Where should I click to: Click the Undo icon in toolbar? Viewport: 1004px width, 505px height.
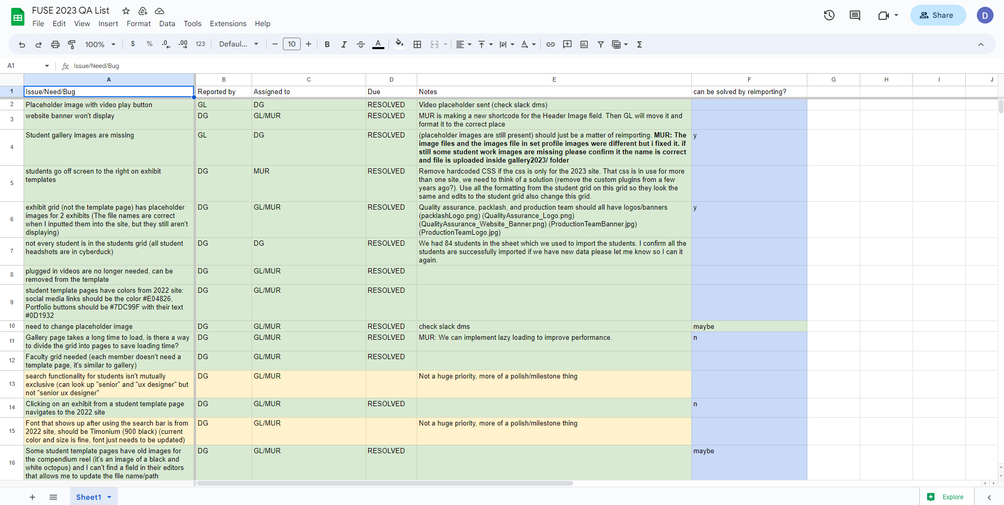pyautogui.click(x=22, y=44)
